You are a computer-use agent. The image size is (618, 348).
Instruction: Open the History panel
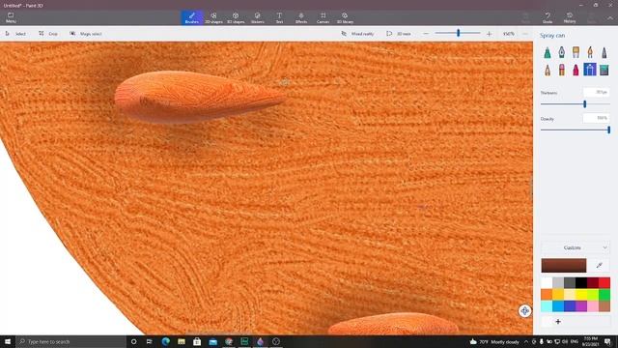click(570, 17)
